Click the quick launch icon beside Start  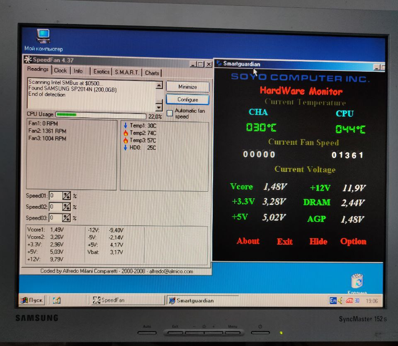click(x=57, y=300)
